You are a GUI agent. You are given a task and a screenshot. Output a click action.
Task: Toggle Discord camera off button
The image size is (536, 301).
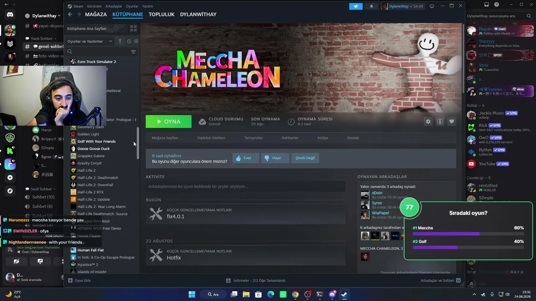pyautogui.click(x=16, y=261)
